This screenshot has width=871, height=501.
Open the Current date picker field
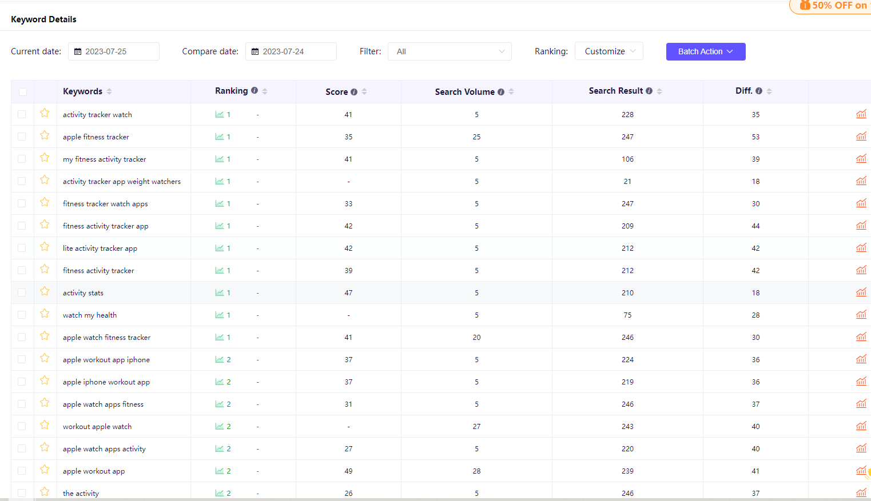tap(114, 51)
